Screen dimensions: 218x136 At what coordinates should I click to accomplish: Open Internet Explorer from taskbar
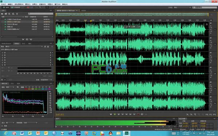coord(6,133)
